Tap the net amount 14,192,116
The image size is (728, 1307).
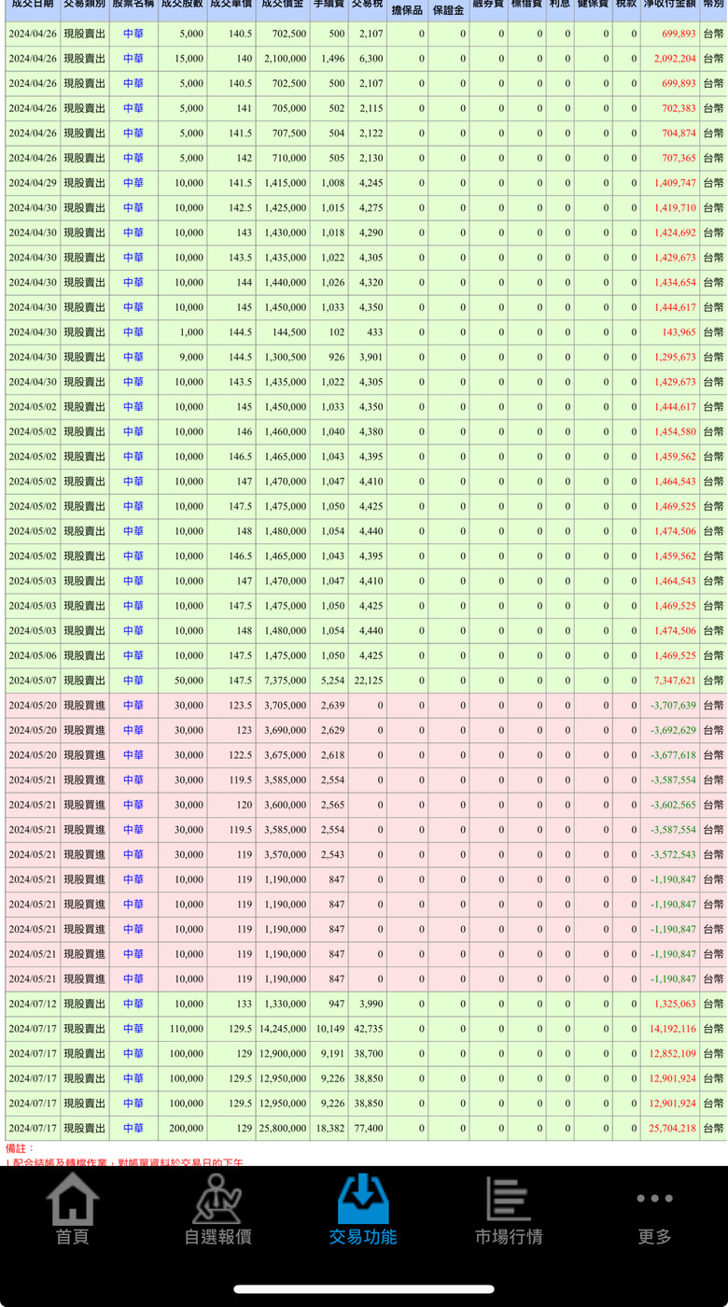(x=671, y=1029)
